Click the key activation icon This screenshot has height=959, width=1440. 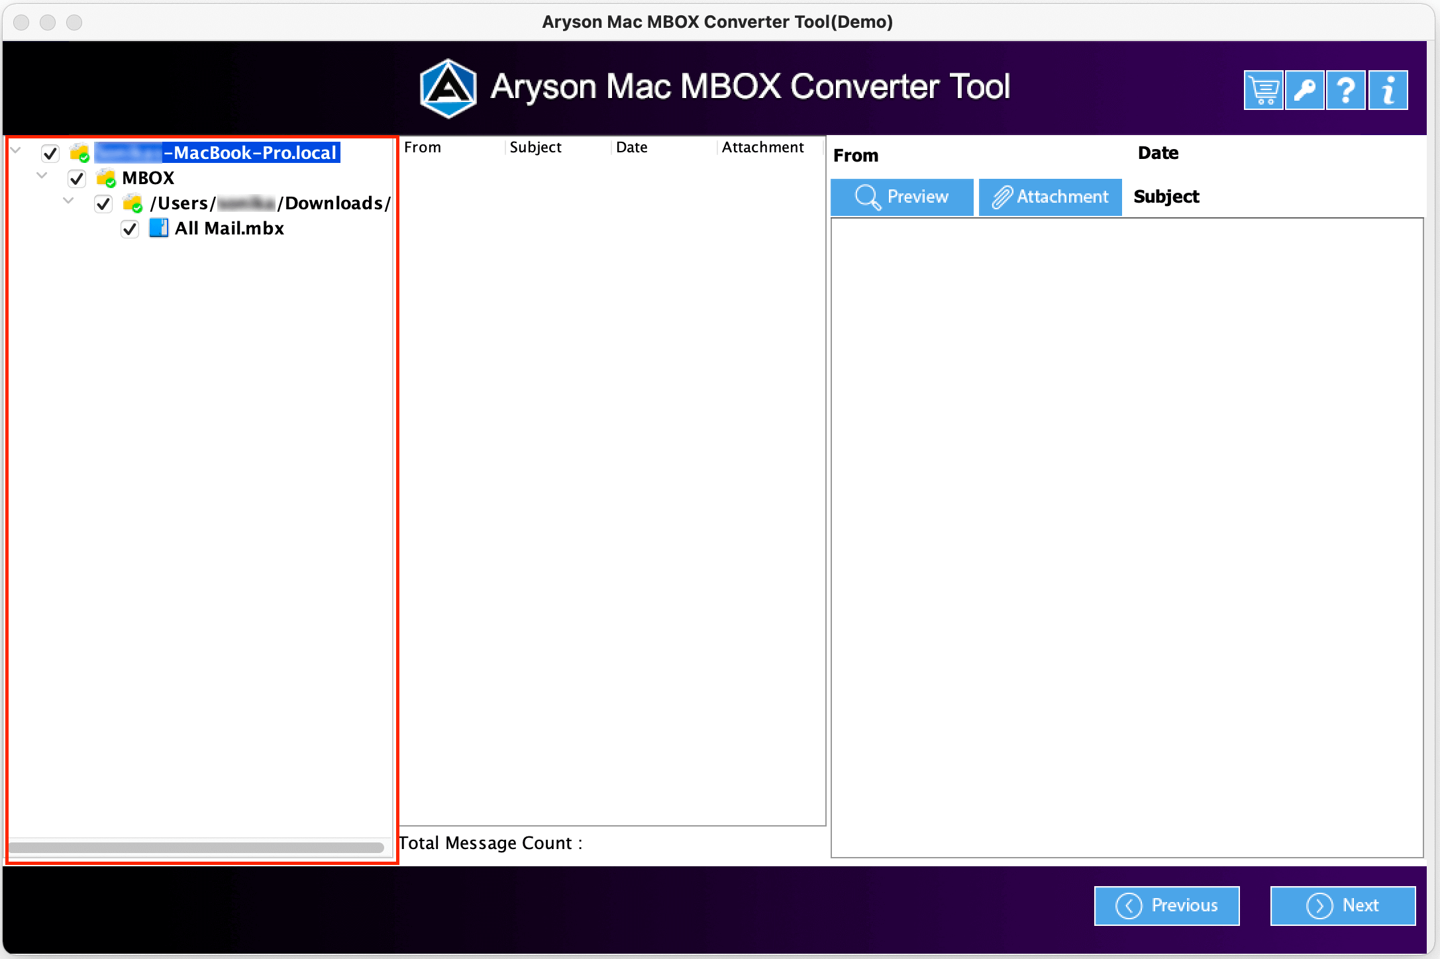[1305, 90]
